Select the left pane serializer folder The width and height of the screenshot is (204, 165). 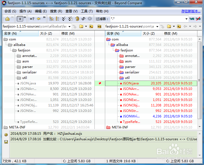29,72
